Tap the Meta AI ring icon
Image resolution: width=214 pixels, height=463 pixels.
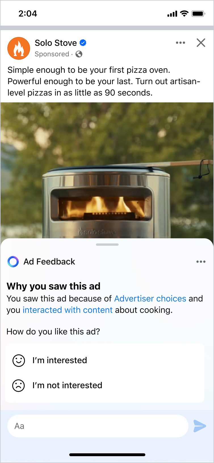click(x=13, y=262)
